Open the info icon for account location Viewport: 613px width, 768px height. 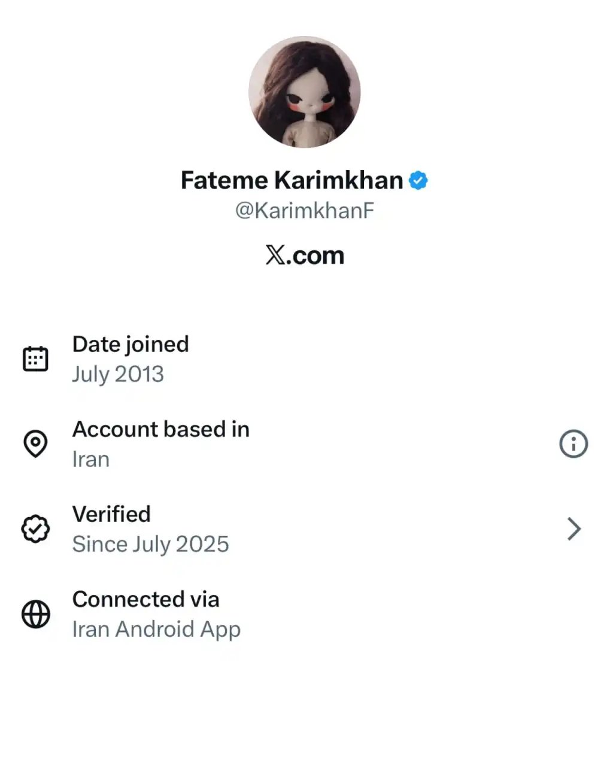573,444
